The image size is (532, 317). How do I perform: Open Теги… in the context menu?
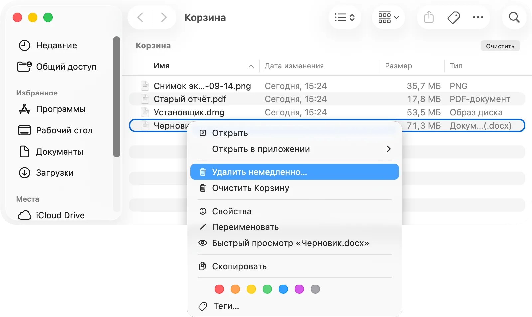point(294,306)
